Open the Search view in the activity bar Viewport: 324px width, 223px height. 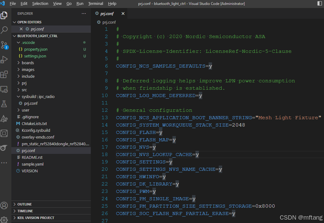[4, 30]
